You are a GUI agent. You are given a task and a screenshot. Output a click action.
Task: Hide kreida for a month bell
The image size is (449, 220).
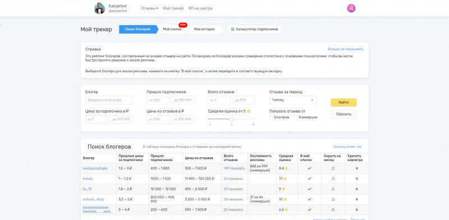point(333,179)
